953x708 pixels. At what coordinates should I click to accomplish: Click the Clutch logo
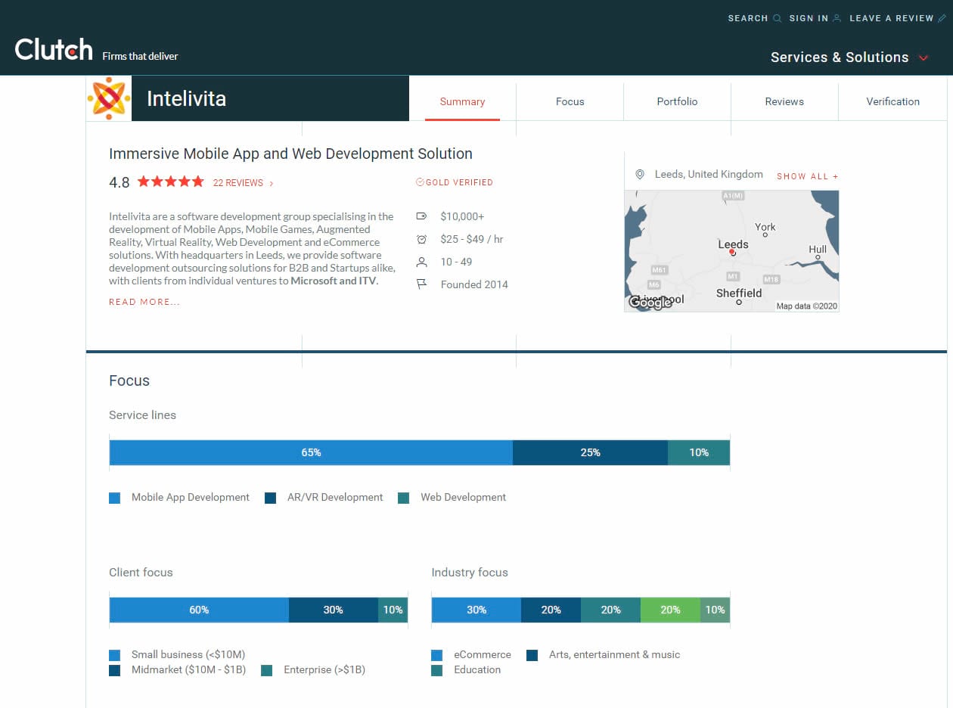(x=54, y=50)
